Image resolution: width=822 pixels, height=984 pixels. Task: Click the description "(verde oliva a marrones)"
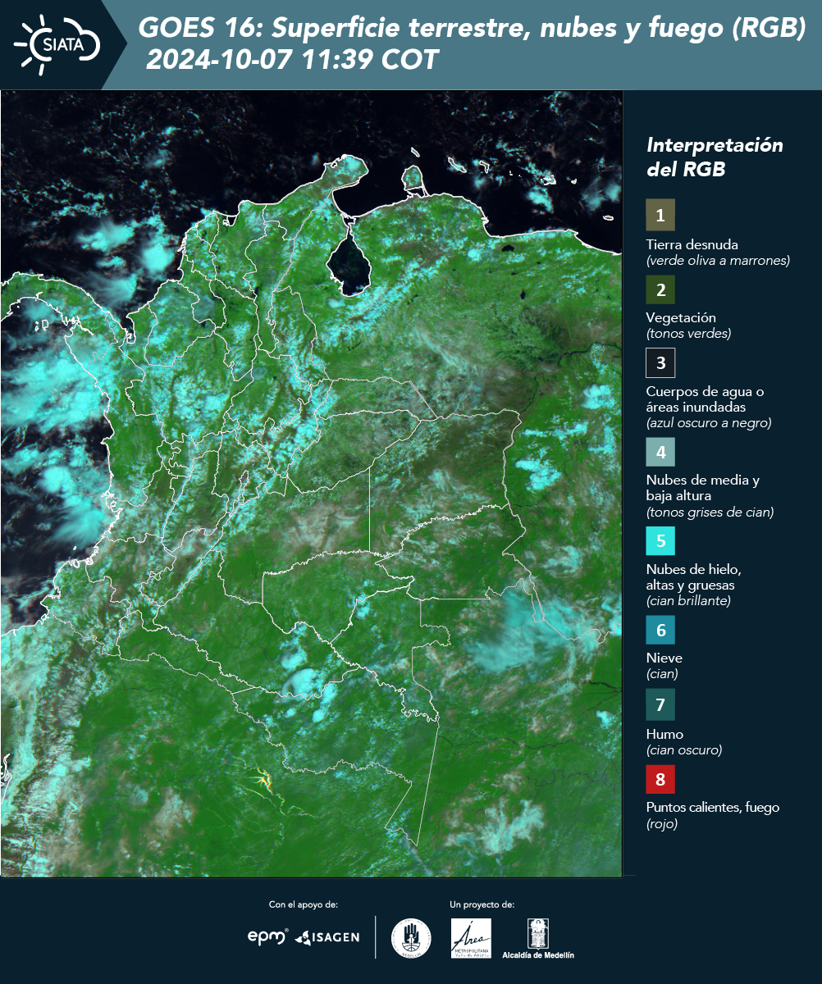click(x=718, y=261)
